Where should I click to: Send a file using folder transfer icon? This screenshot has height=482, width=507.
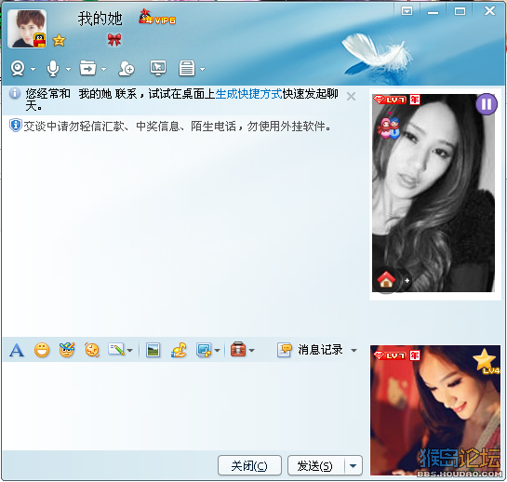[88, 68]
